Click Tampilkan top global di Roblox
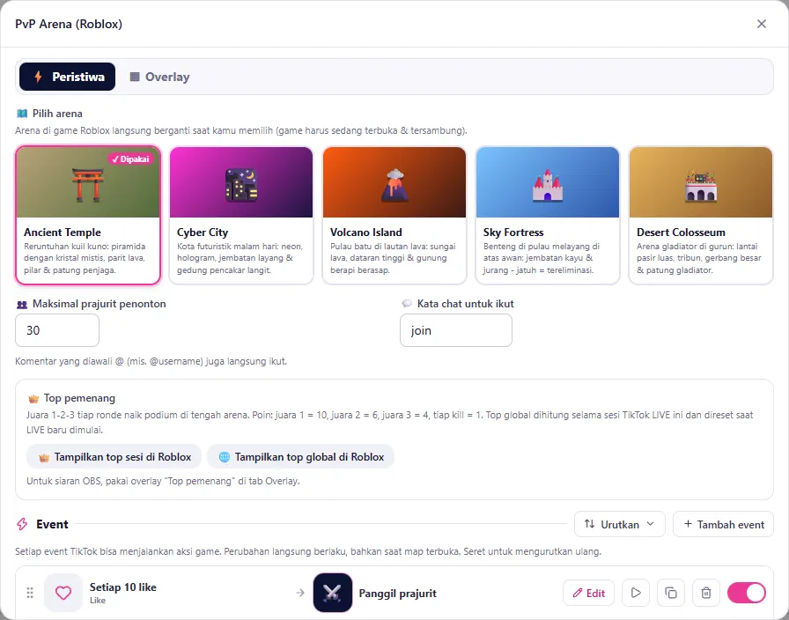The height and width of the screenshot is (620, 789). [301, 456]
